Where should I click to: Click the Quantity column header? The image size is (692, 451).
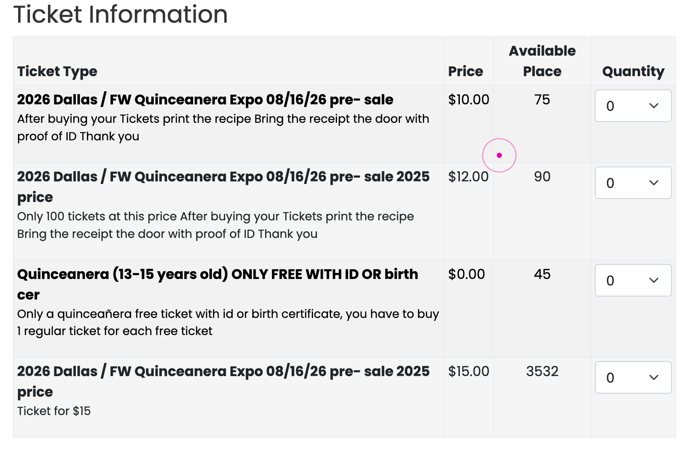[633, 71]
